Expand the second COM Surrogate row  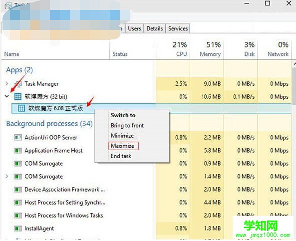tap(7, 176)
